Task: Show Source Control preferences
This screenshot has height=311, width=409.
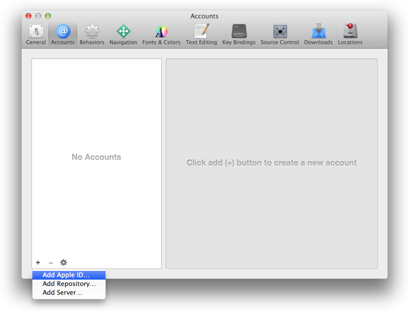Action: coord(280,34)
